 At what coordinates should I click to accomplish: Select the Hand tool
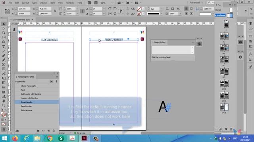coord(4,101)
